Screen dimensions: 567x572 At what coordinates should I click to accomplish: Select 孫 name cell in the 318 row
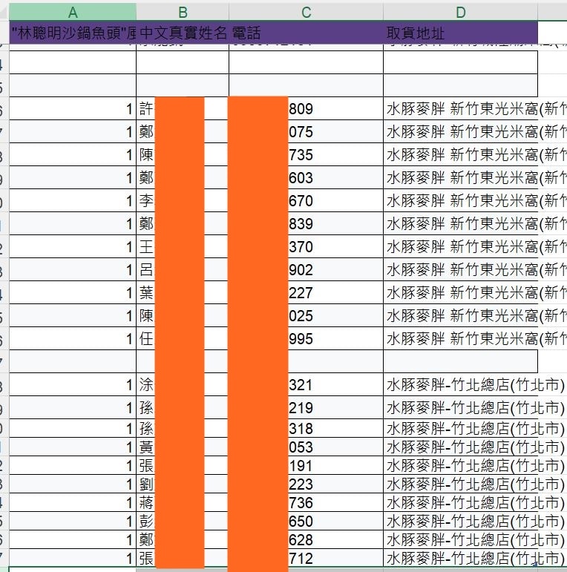[x=183, y=428]
